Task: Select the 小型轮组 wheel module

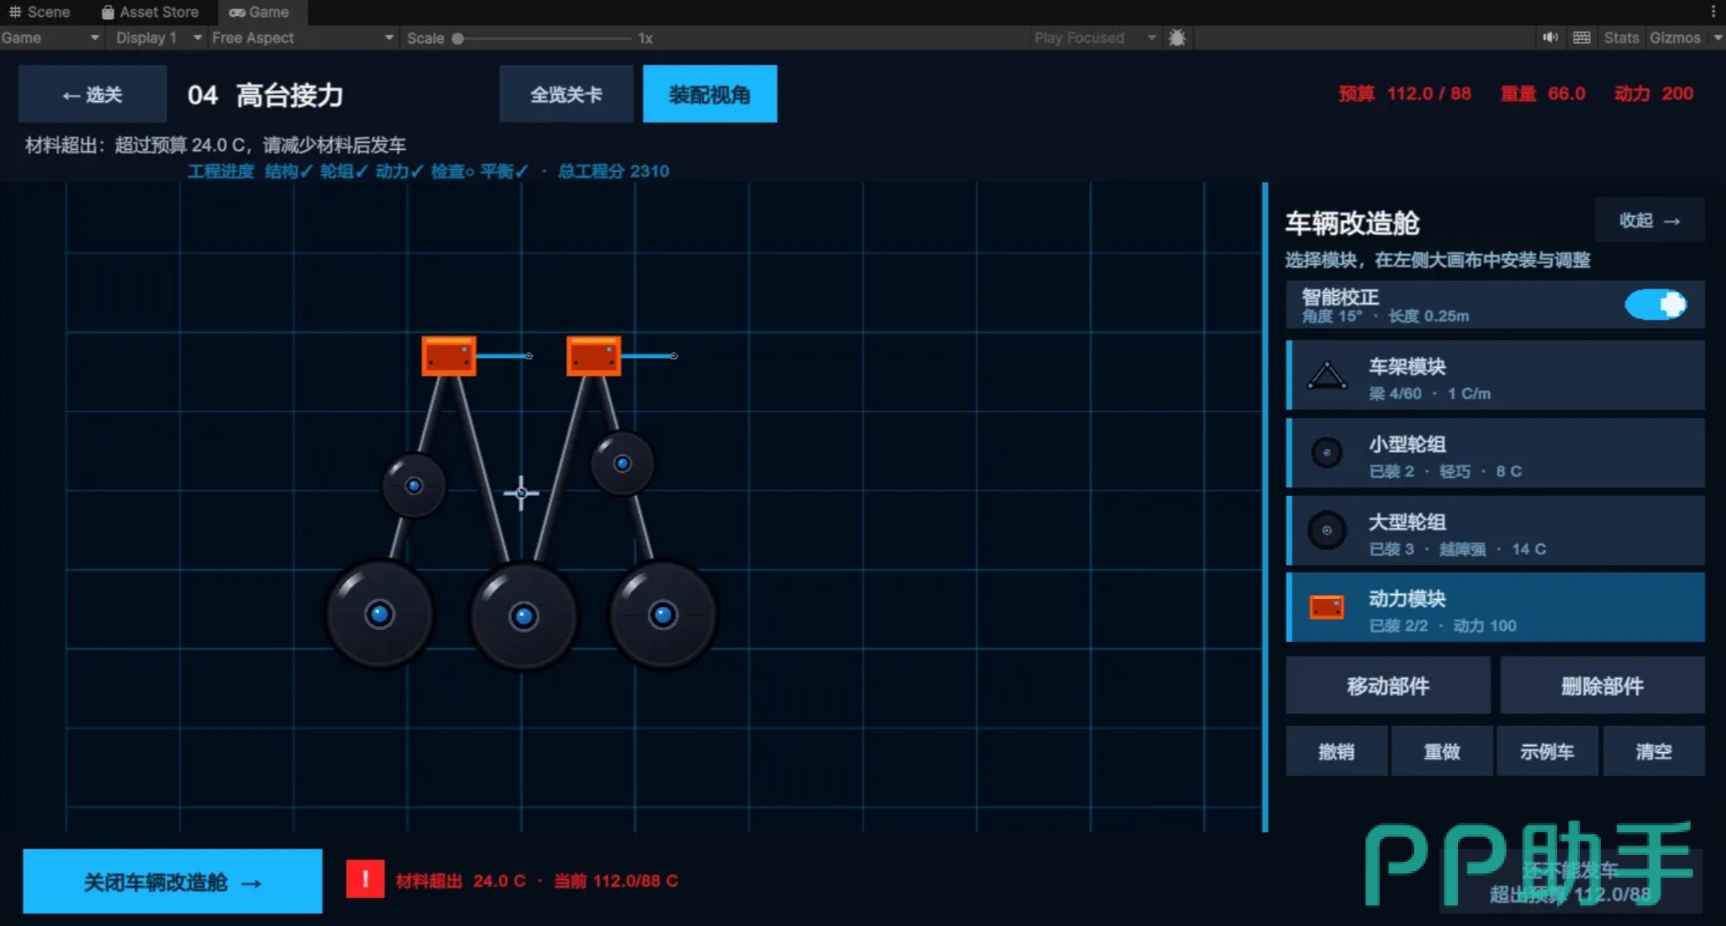Action: point(1495,453)
